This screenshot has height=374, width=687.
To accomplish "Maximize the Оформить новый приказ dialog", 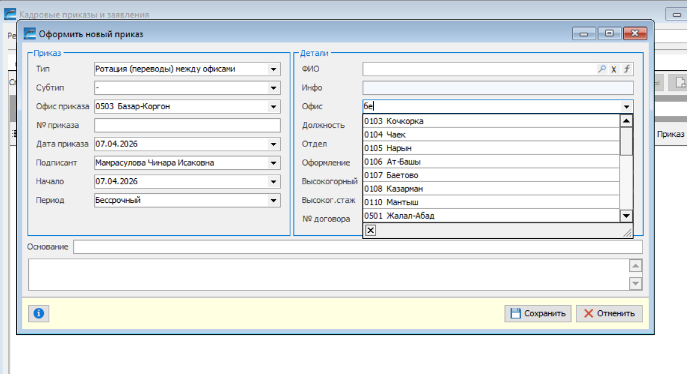I will pos(609,34).
